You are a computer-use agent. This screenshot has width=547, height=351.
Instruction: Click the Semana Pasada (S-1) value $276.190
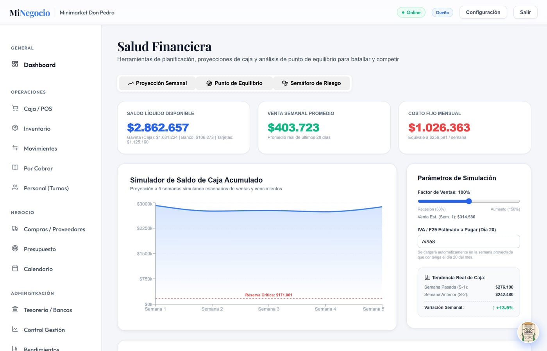point(504,287)
